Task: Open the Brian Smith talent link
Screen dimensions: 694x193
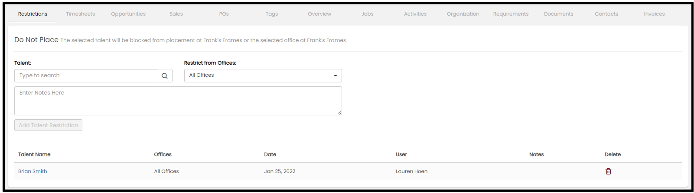Action: click(x=33, y=171)
